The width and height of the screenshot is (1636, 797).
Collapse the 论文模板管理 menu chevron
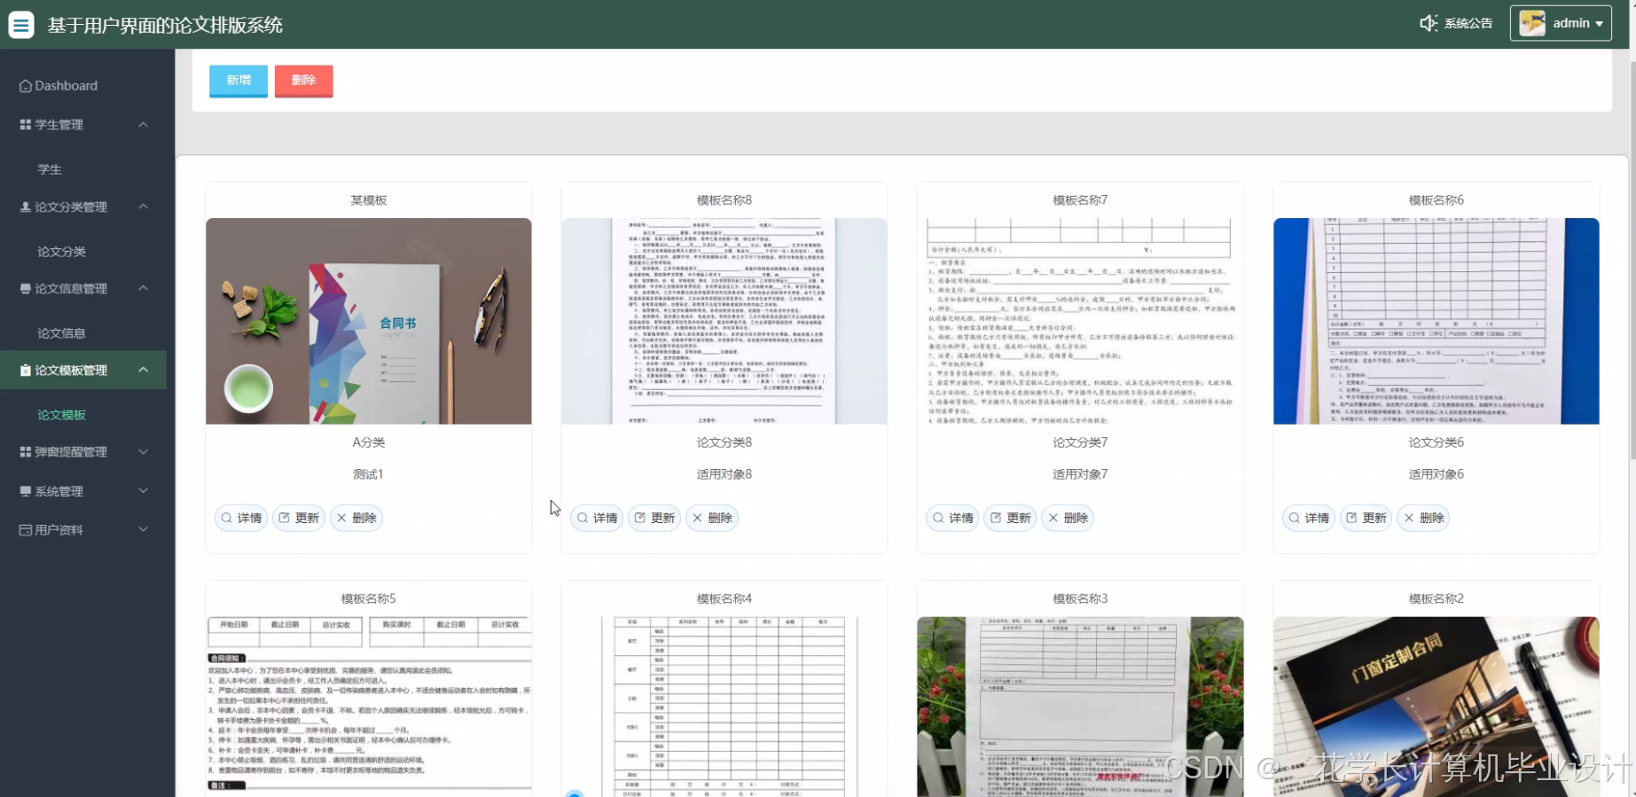(x=144, y=370)
